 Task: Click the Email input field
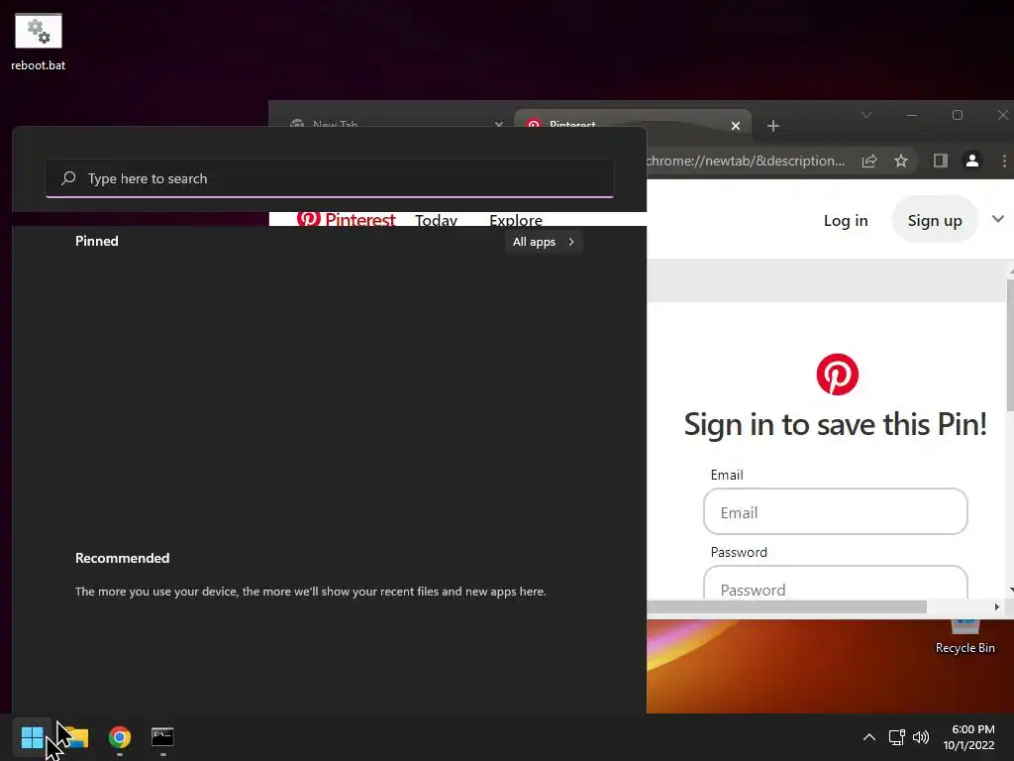(836, 512)
